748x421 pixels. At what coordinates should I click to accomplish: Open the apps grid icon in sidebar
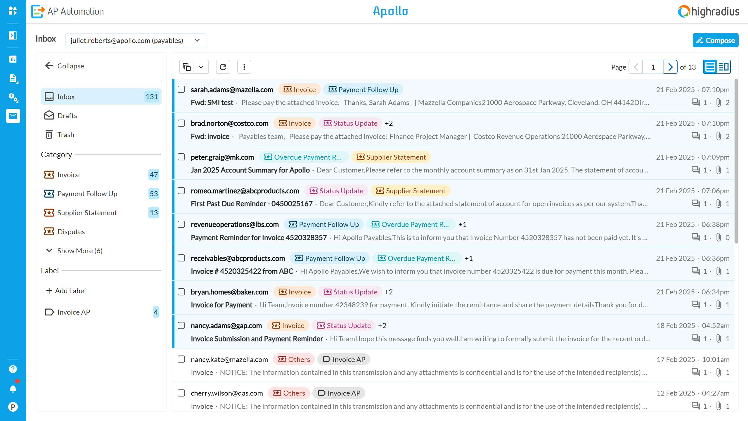[13, 11]
